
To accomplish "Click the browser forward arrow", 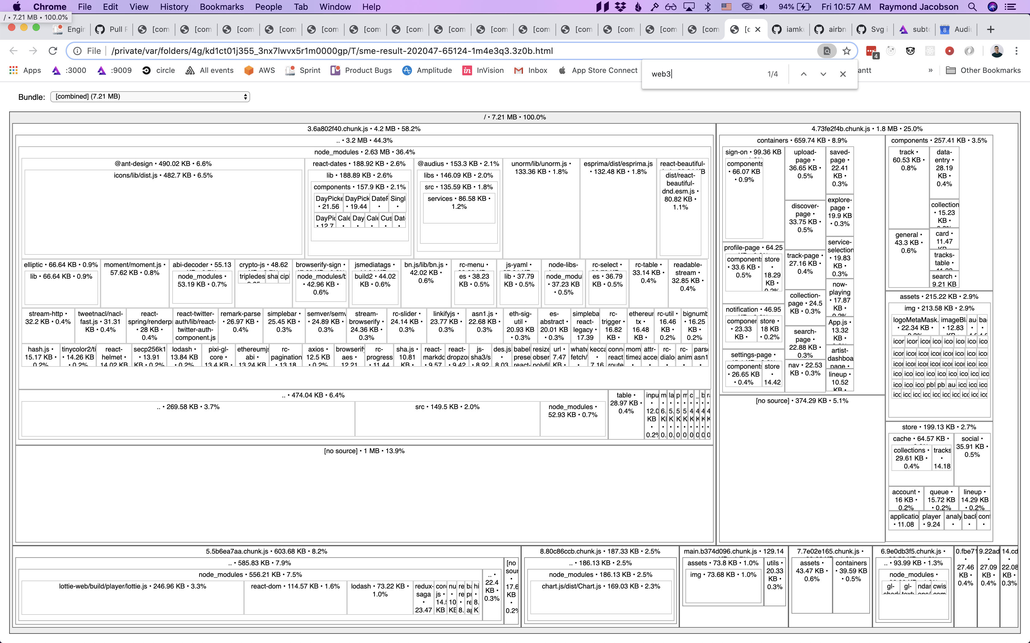I will (x=33, y=51).
